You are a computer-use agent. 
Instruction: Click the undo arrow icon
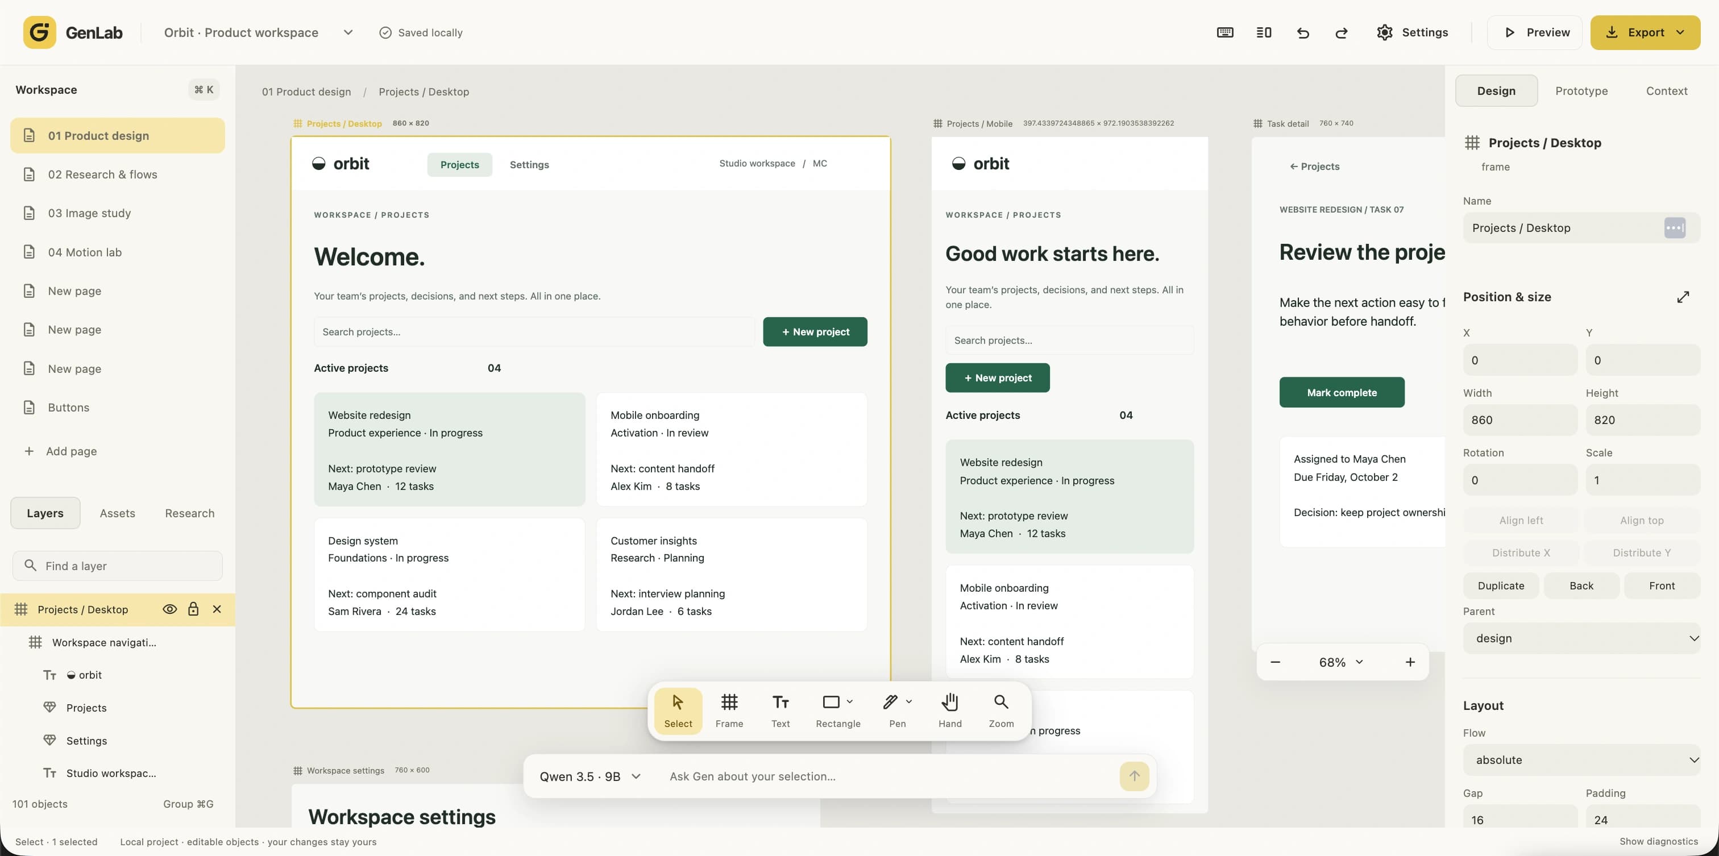click(1302, 33)
